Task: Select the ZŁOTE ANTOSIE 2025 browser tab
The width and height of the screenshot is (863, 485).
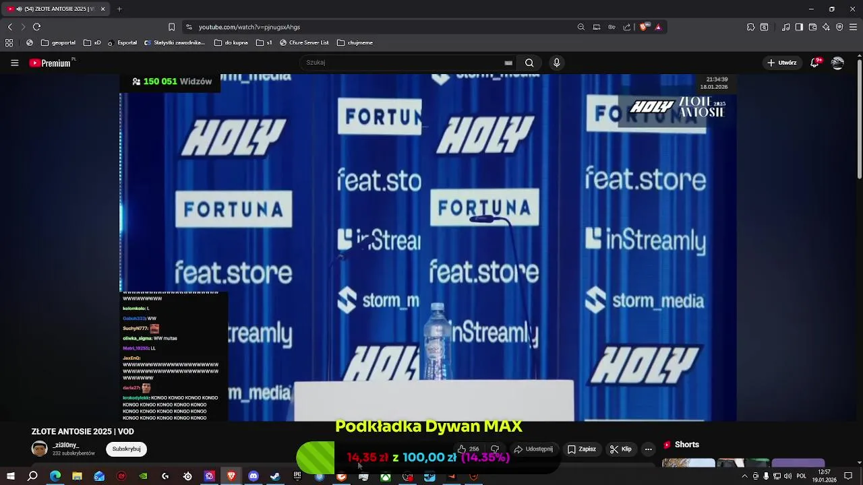Action: (x=54, y=9)
